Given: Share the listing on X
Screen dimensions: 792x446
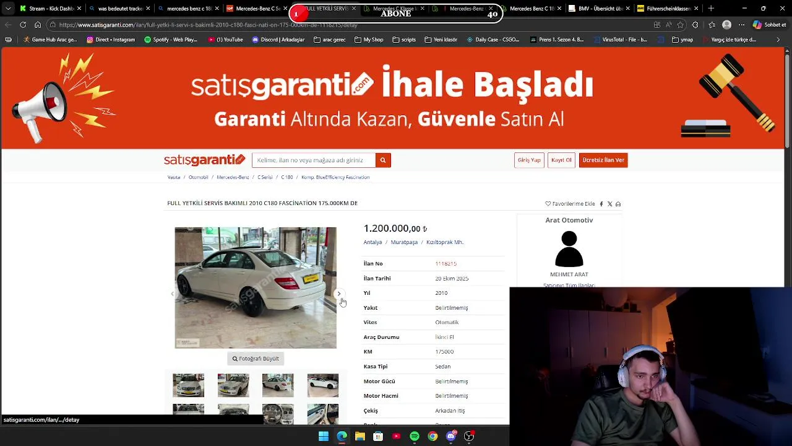Looking at the screenshot, I should coord(609,204).
